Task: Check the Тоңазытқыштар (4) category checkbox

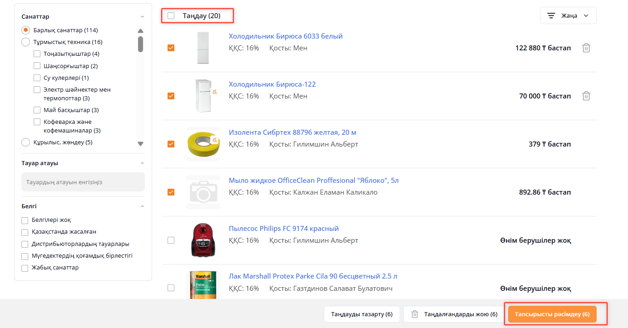Action: tap(37, 54)
